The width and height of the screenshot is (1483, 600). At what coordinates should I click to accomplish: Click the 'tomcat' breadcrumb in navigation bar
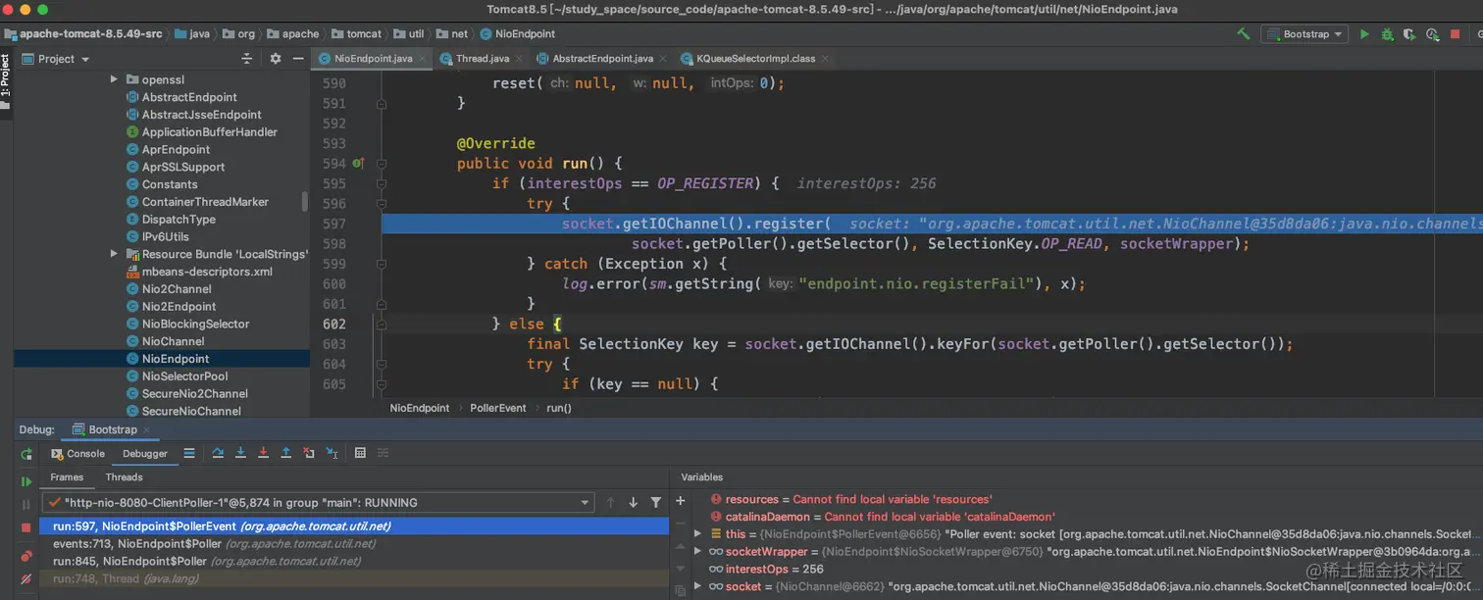tap(364, 33)
